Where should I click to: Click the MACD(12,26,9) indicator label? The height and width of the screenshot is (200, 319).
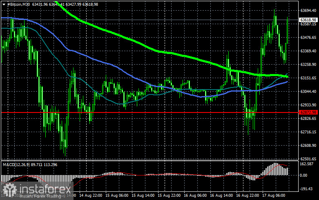pos(16,164)
